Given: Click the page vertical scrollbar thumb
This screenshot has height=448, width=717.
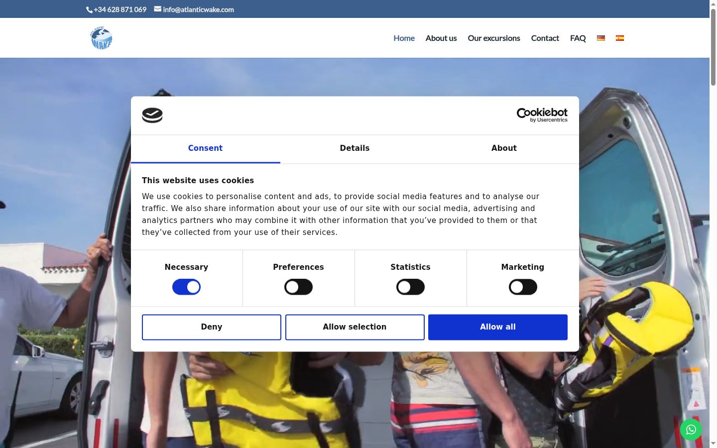Looking at the screenshot, I should [713, 47].
